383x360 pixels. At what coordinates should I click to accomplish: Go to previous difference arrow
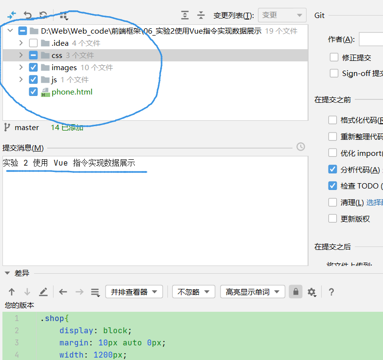(x=12, y=292)
